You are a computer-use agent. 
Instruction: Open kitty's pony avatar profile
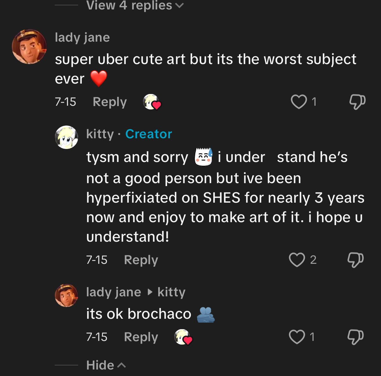(x=66, y=137)
